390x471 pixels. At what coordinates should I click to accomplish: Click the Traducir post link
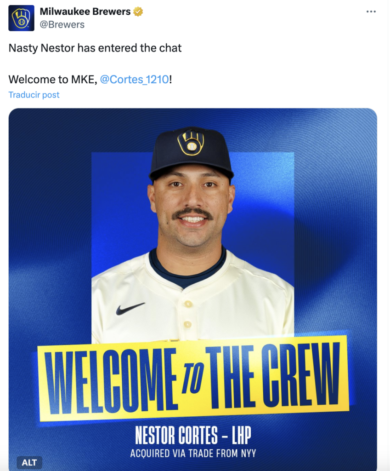[x=34, y=95]
